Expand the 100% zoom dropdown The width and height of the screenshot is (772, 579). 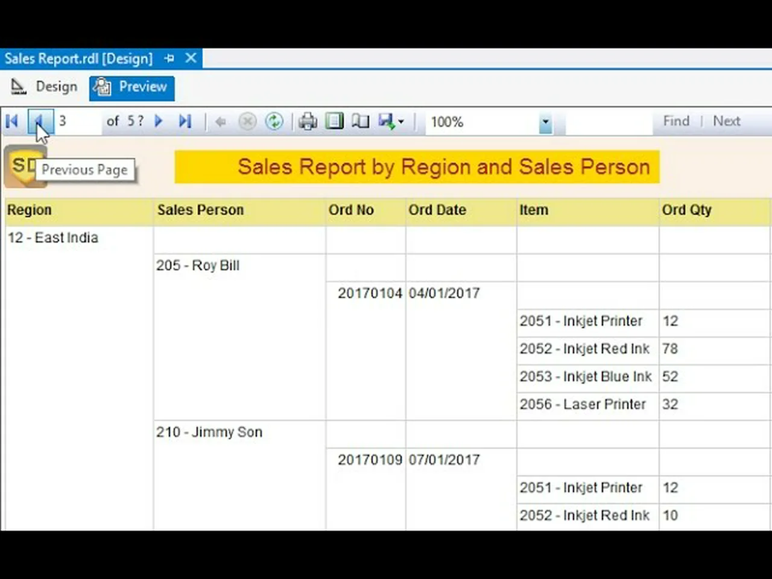click(x=545, y=122)
